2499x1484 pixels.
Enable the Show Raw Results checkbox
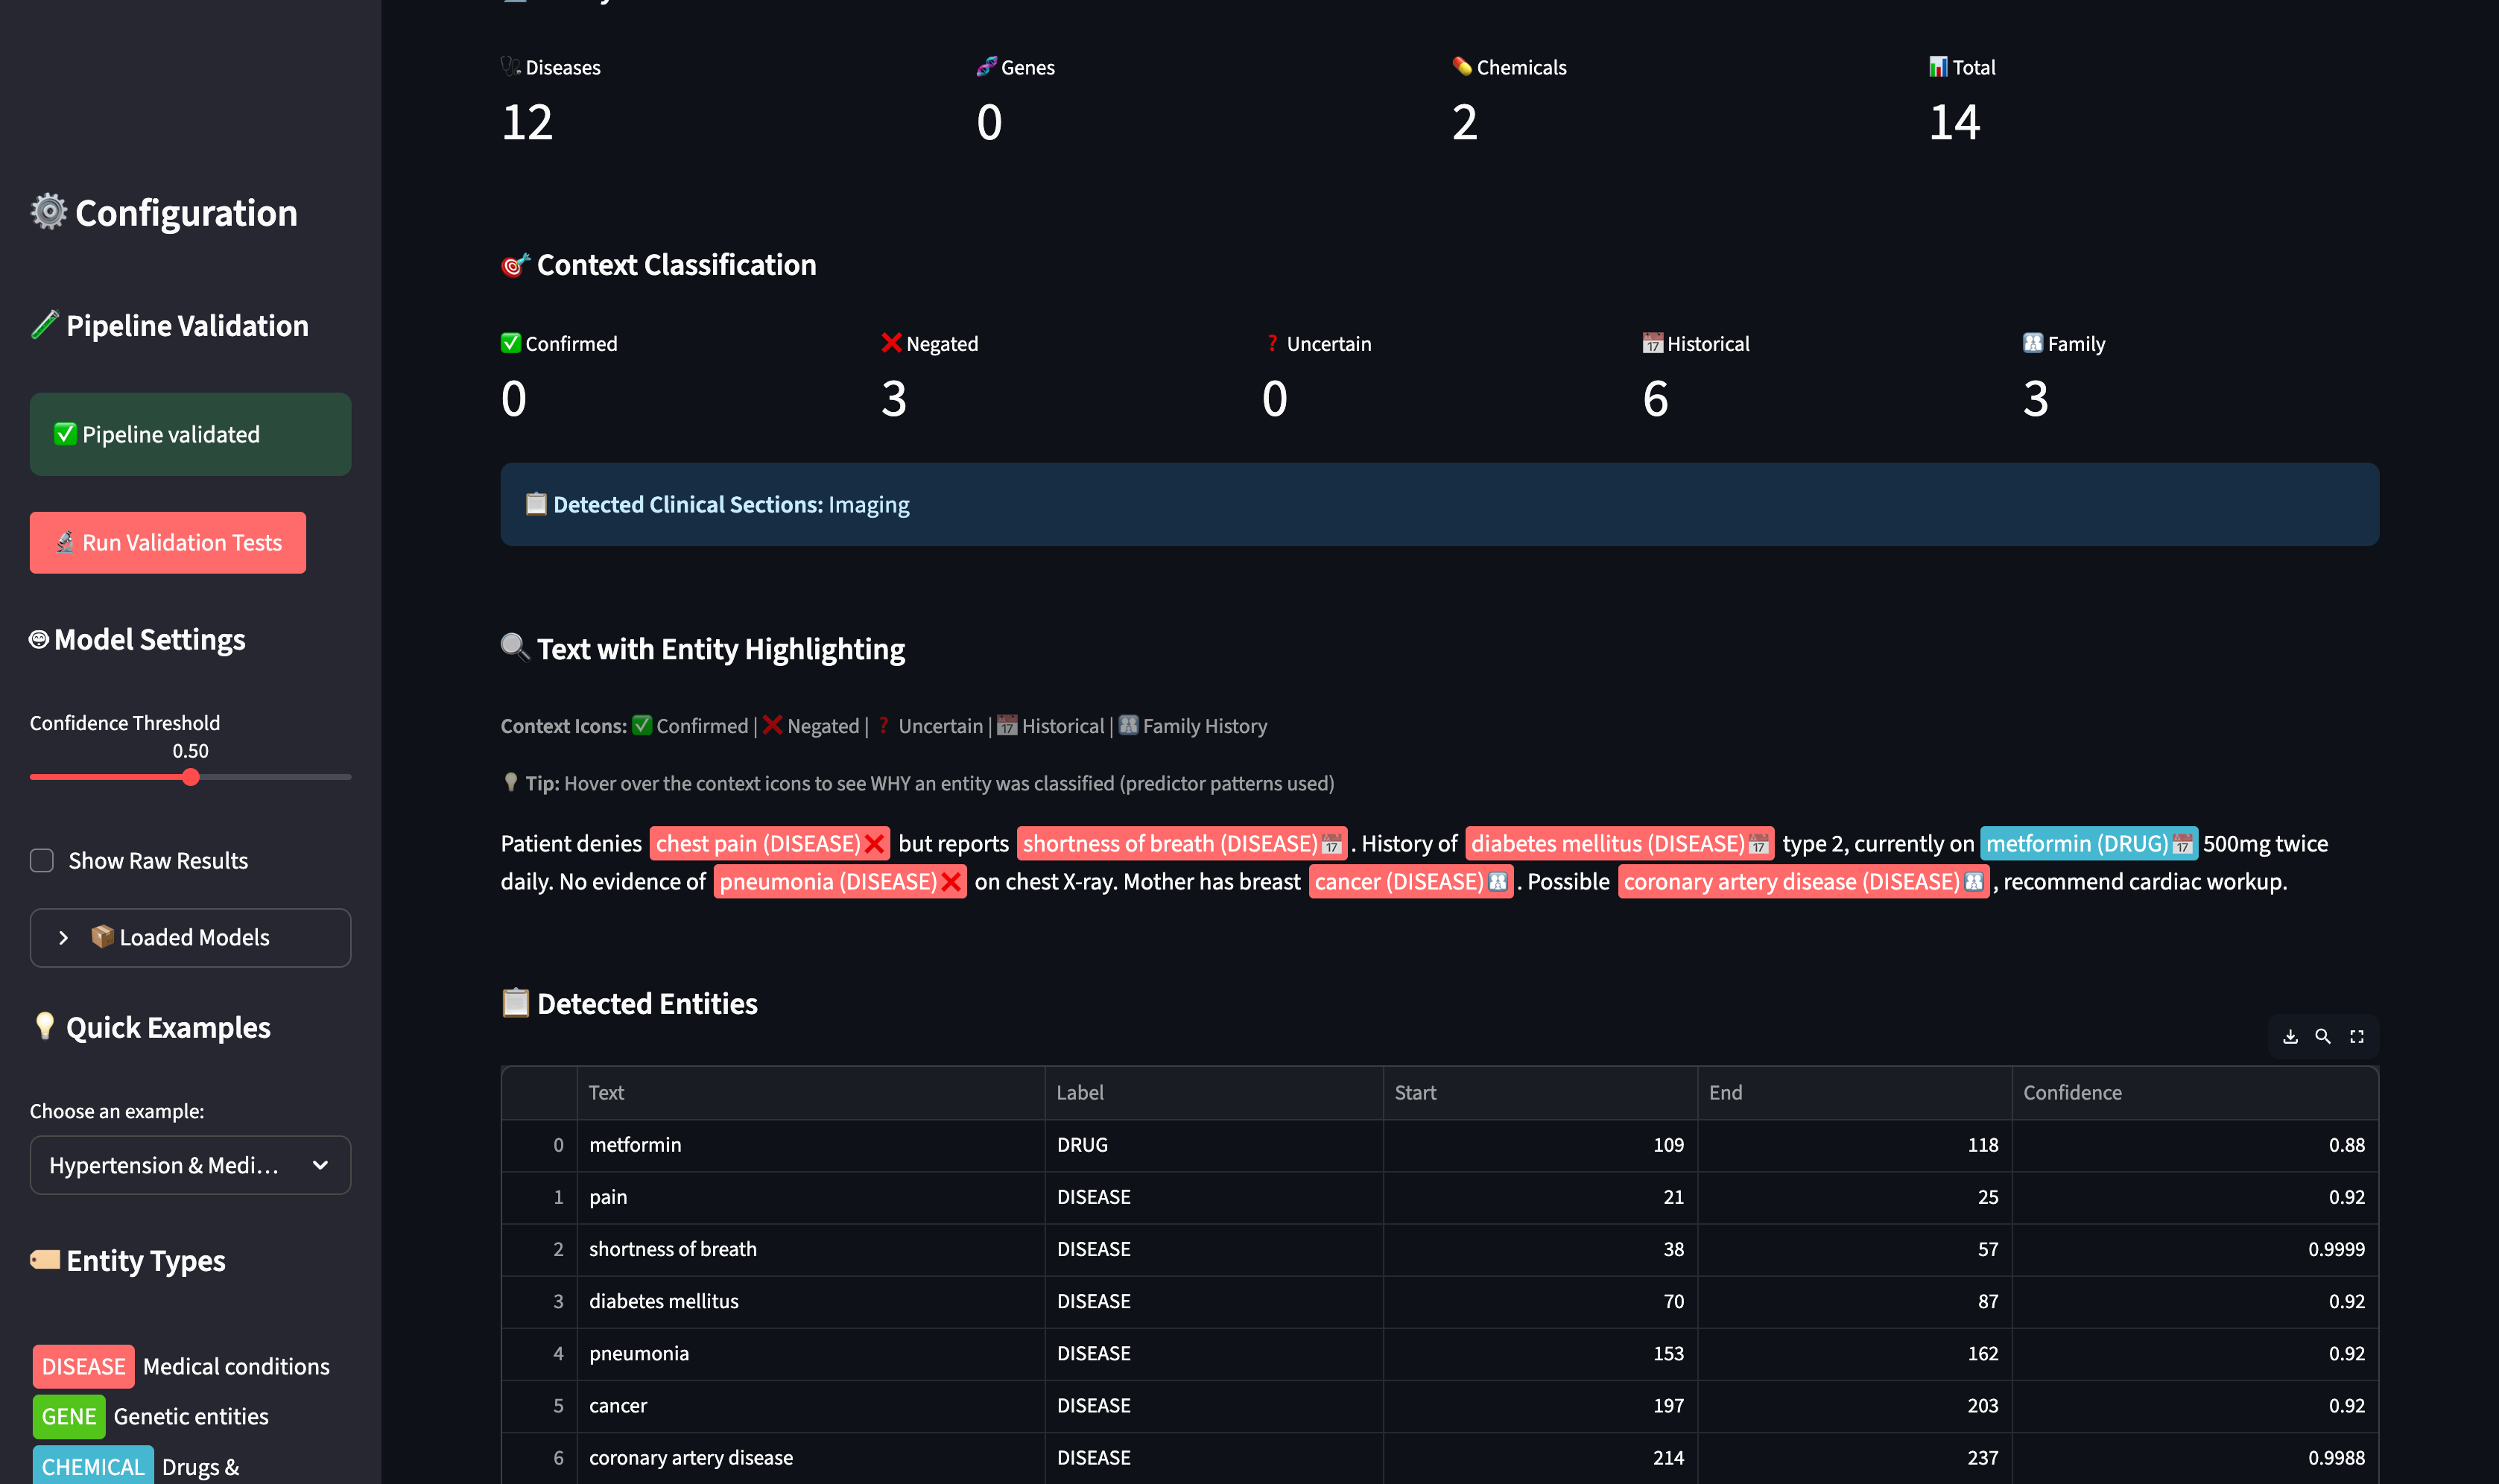pyautogui.click(x=41, y=860)
